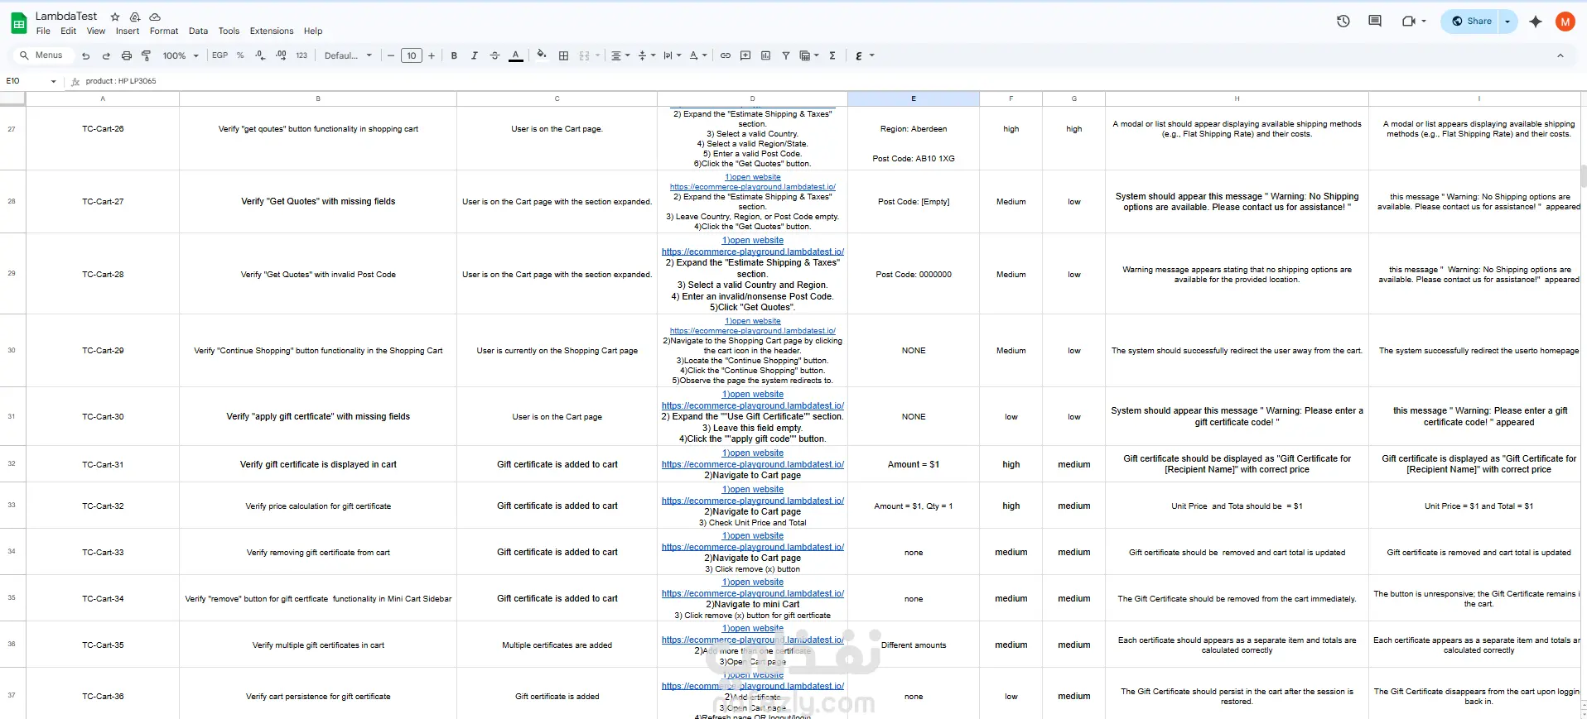Screen dimensions: 1587x719
Task: Open the File menu
Action: point(43,31)
